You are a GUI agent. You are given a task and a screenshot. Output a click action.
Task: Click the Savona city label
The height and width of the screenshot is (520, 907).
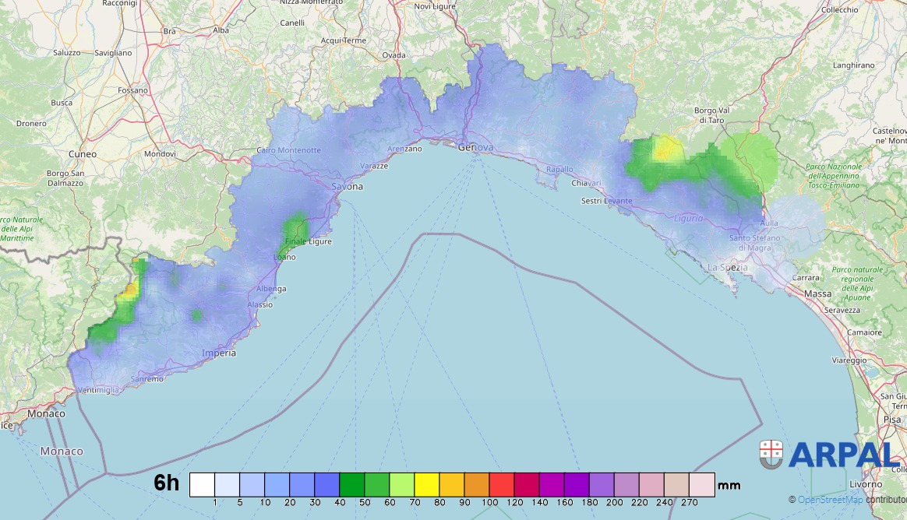point(348,187)
